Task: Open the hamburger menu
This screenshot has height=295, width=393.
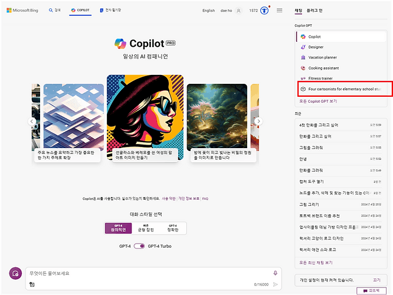Action: click(280, 10)
